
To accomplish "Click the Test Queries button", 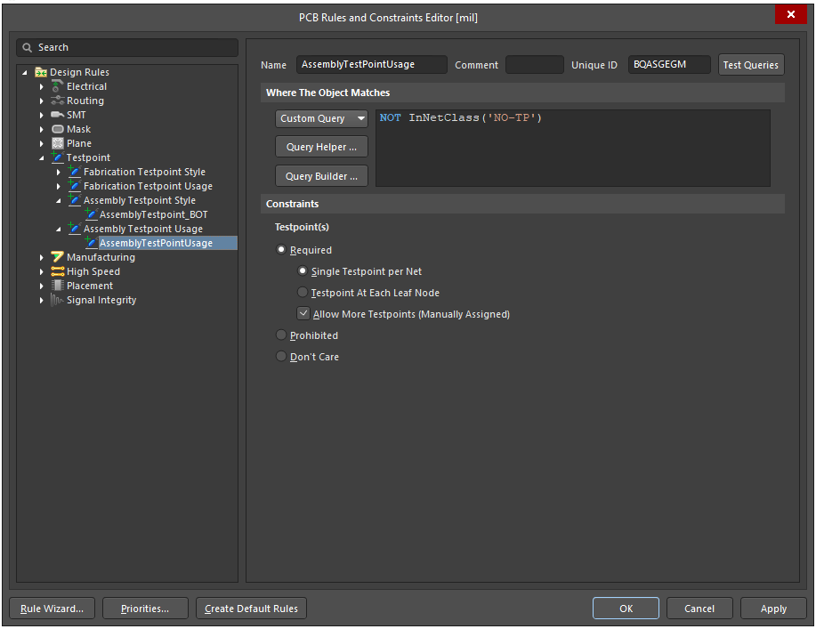I will [x=751, y=64].
